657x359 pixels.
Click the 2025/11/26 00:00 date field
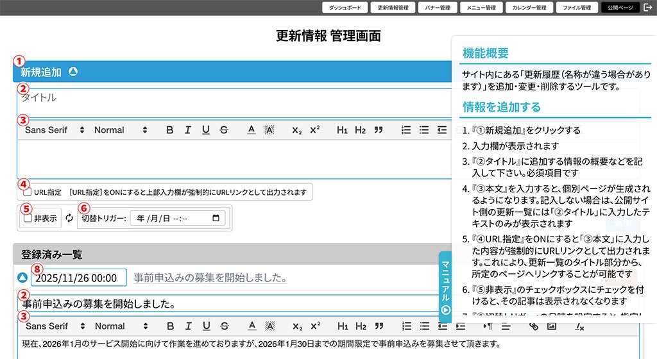79,278
